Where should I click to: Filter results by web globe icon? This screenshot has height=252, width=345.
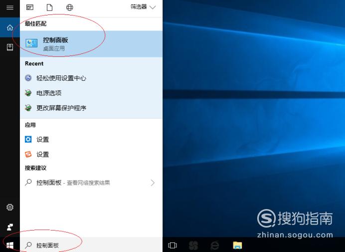pos(69,7)
